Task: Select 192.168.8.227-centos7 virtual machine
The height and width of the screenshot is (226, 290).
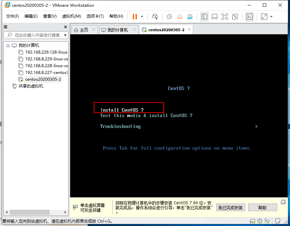Action: click(x=43, y=73)
